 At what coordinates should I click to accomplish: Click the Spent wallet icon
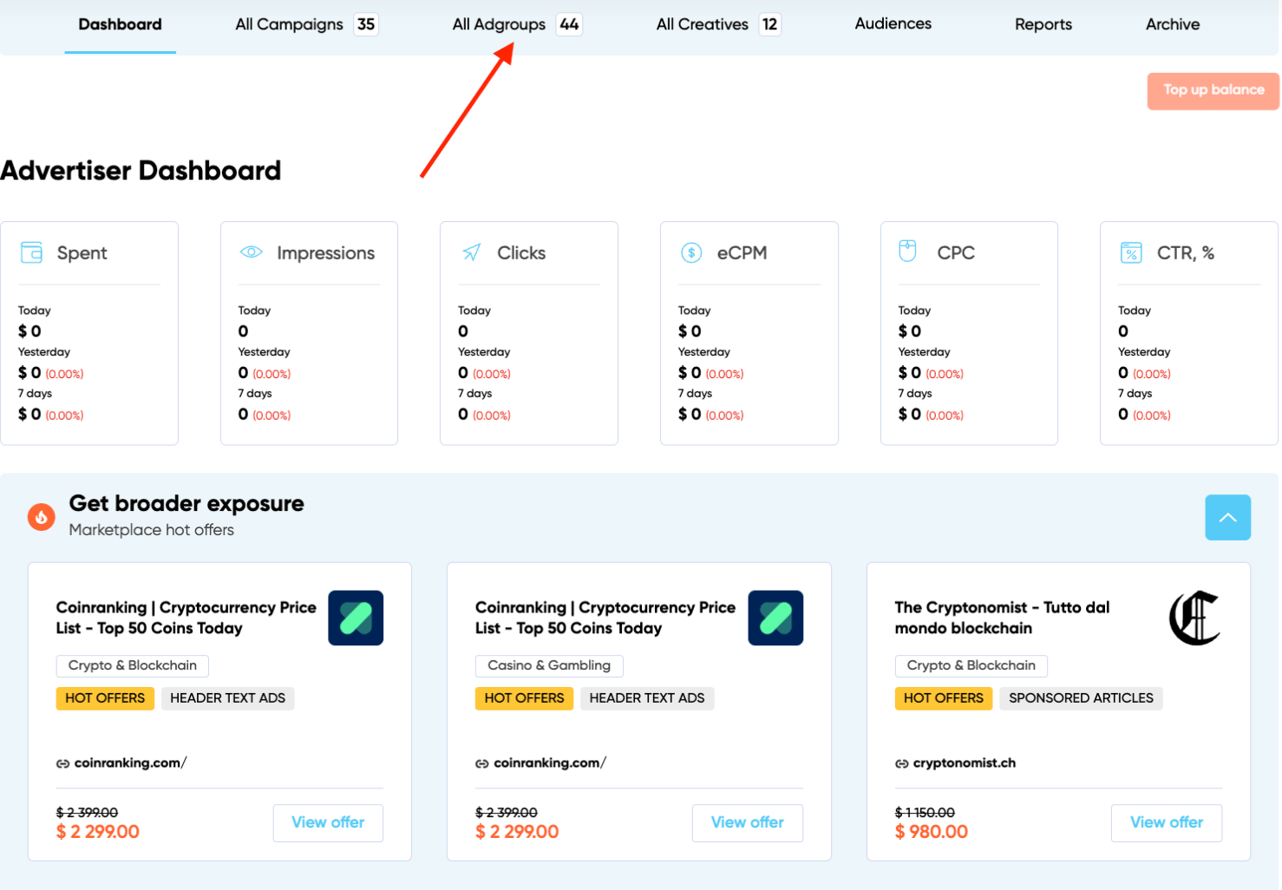[32, 252]
